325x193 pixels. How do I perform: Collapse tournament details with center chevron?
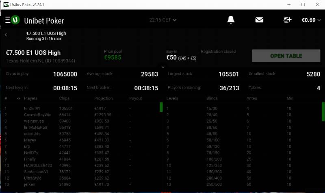pos(163,67)
